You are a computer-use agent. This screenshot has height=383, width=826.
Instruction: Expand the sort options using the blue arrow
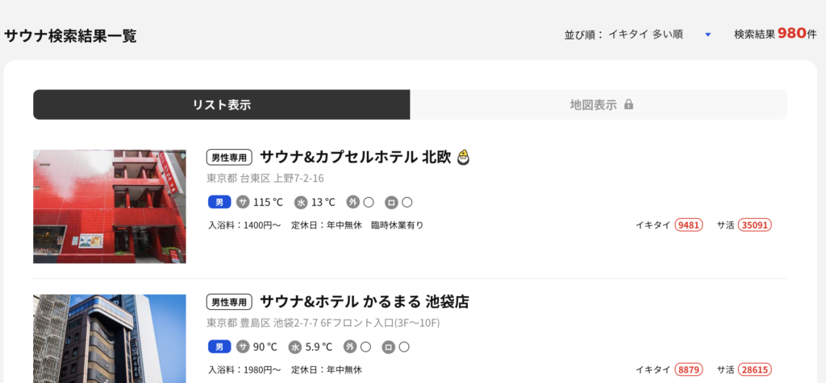[708, 35]
